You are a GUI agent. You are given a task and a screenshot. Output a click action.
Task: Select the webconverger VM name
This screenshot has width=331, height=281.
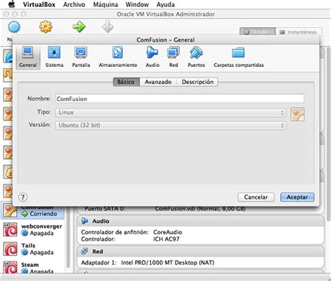coord(42,226)
